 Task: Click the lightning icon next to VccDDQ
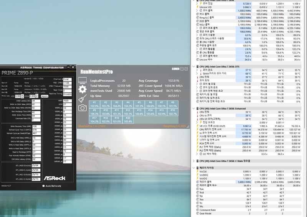(x=198, y=175)
